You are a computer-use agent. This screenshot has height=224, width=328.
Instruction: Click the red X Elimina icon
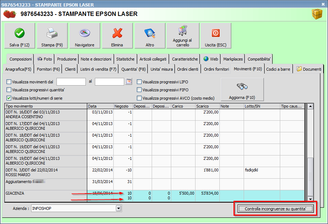click(117, 33)
